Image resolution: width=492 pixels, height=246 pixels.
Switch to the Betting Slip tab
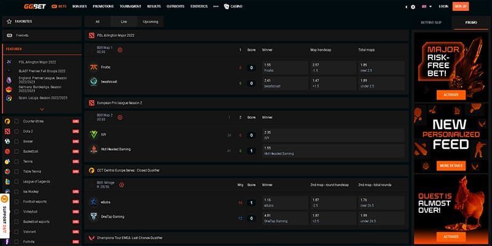pyautogui.click(x=431, y=23)
